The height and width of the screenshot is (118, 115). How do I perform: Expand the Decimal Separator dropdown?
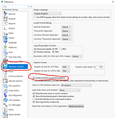(66, 27)
